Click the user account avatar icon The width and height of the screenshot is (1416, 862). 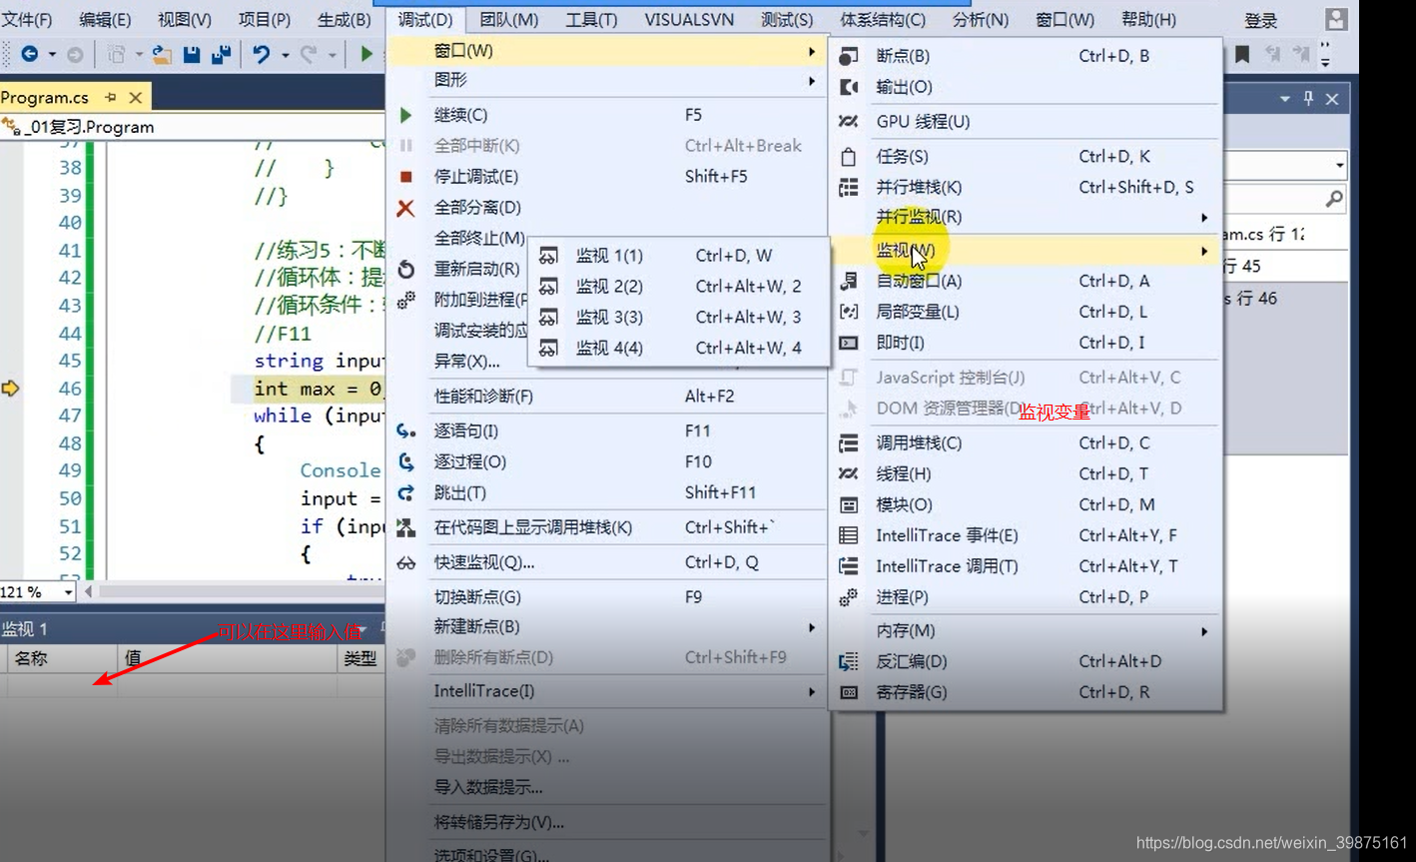(1336, 19)
